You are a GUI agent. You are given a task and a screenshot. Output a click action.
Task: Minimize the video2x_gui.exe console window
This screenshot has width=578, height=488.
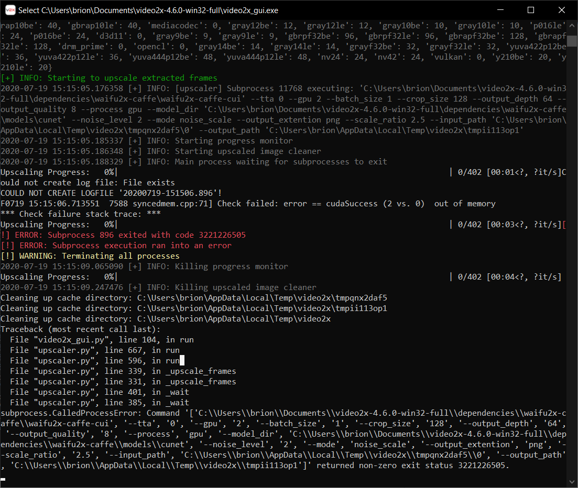pos(500,10)
